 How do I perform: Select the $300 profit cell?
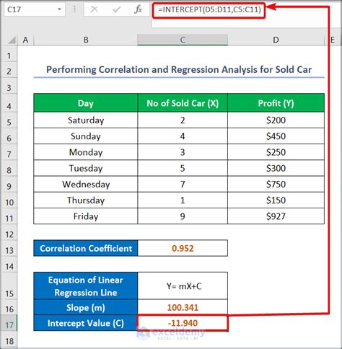pyautogui.click(x=276, y=168)
